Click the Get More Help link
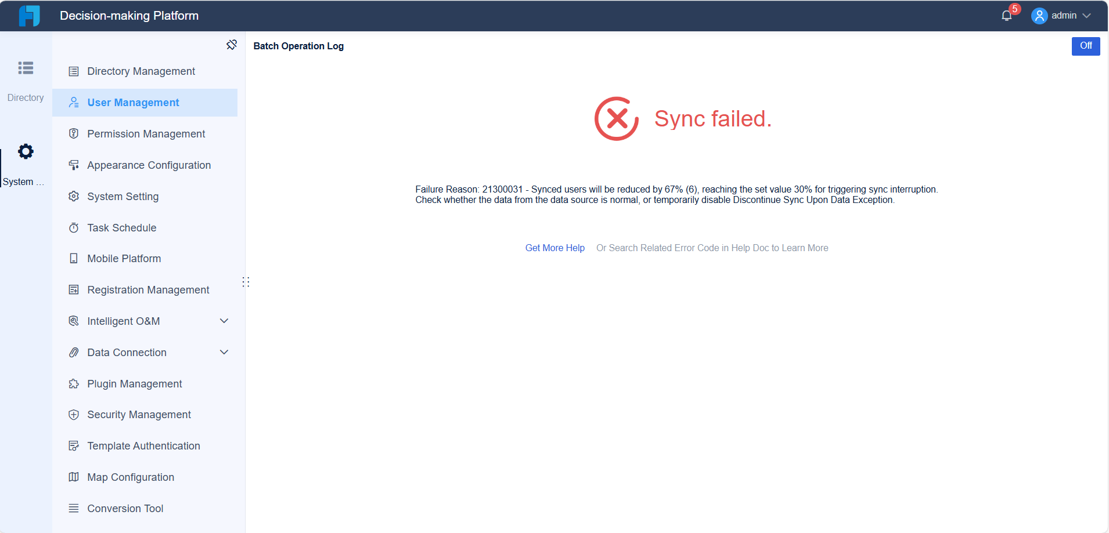The height and width of the screenshot is (533, 1109). [554, 248]
